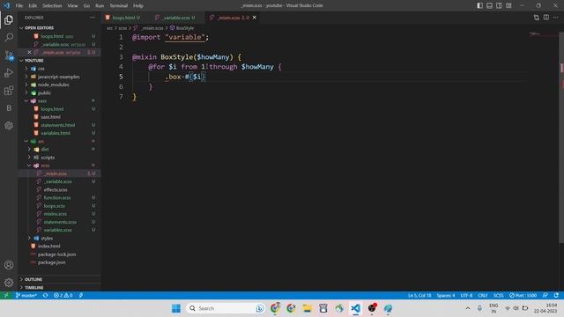Open variables.html in sass folder
The image size is (564, 317).
[x=56, y=133]
